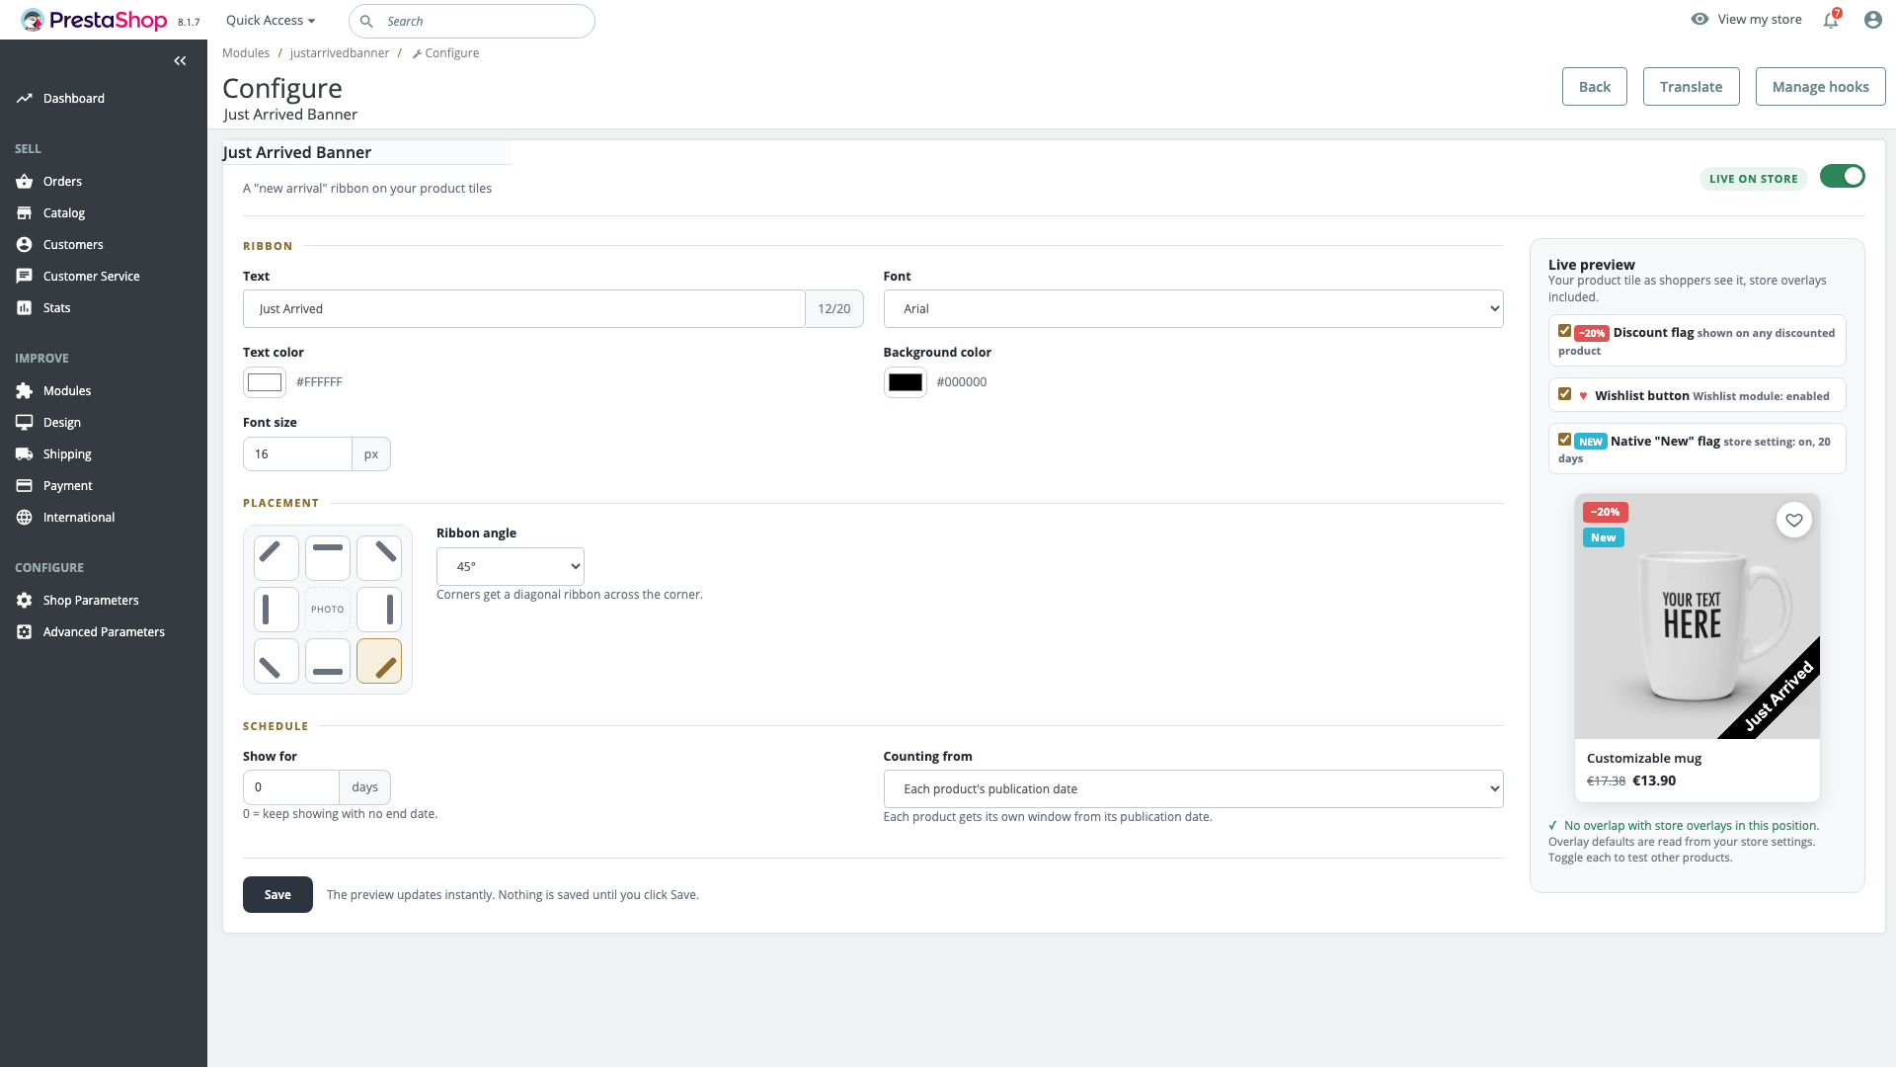Click the Modules puzzle icon
The width and height of the screenshot is (1896, 1067).
coord(25,391)
